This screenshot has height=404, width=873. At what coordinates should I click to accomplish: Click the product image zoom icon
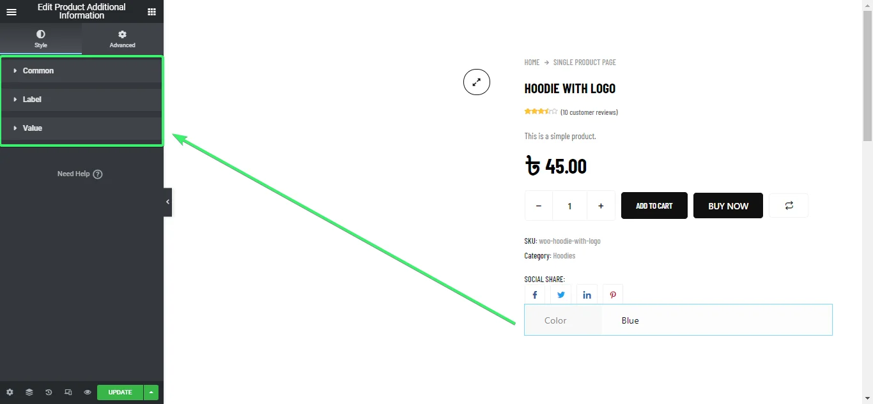(476, 82)
